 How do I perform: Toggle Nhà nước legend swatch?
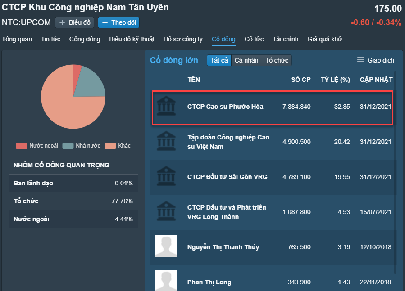click(68, 146)
